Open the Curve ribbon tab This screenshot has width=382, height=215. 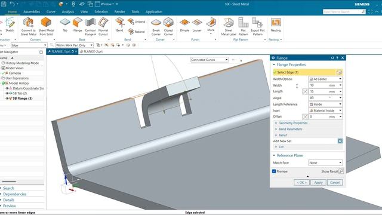click(51, 12)
